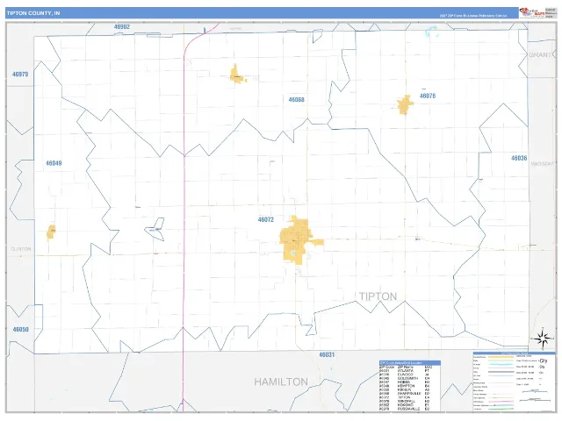Click the green bottom legend swatch

[501, 409]
